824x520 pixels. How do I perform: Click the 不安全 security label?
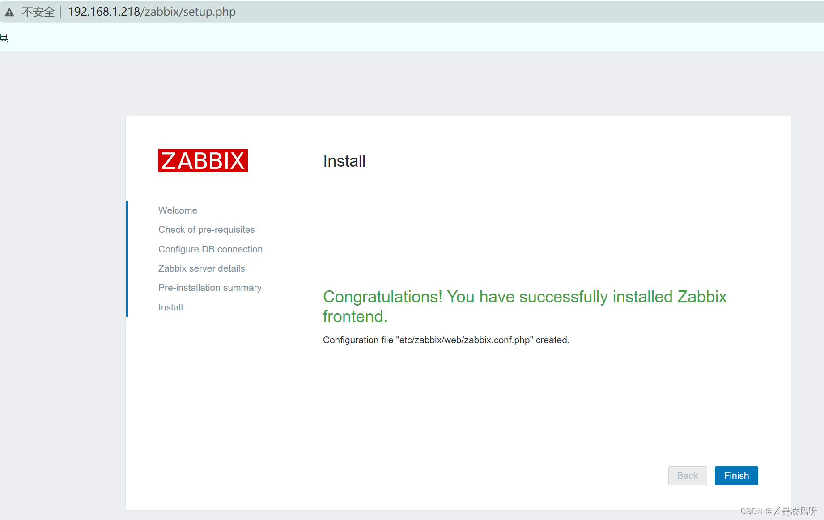pos(38,12)
